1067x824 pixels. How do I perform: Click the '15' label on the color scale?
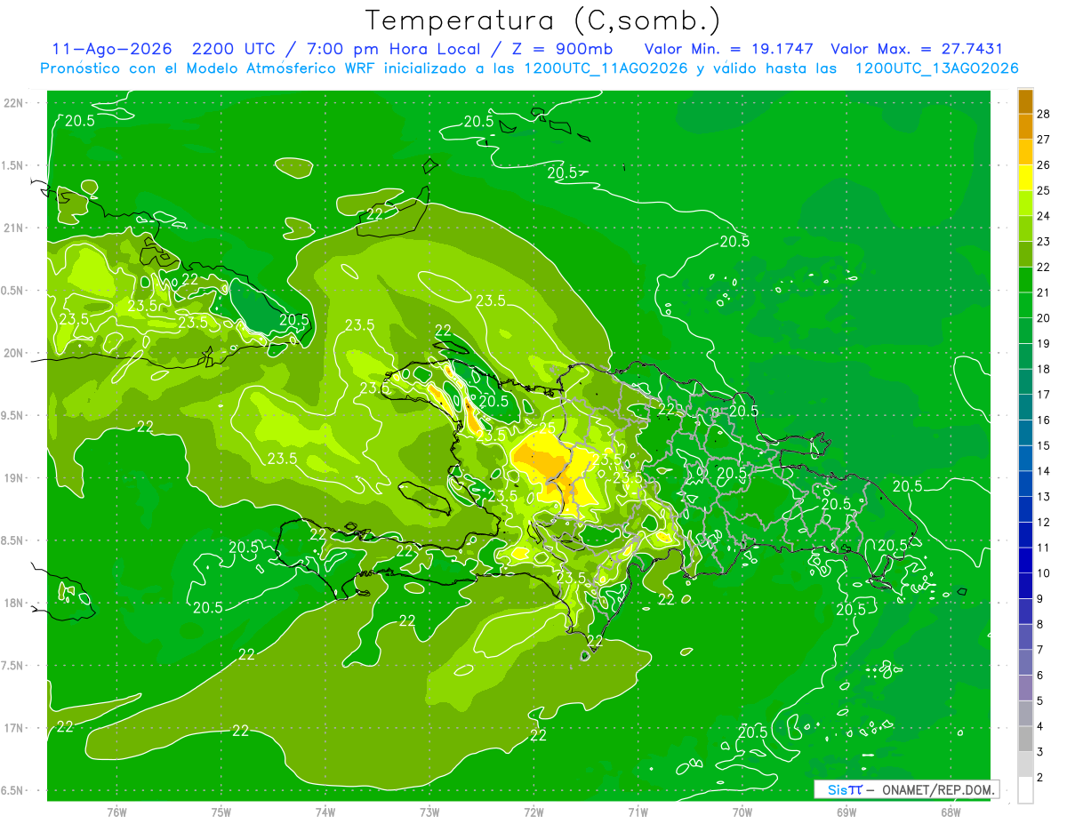pyautogui.click(x=1043, y=445)
